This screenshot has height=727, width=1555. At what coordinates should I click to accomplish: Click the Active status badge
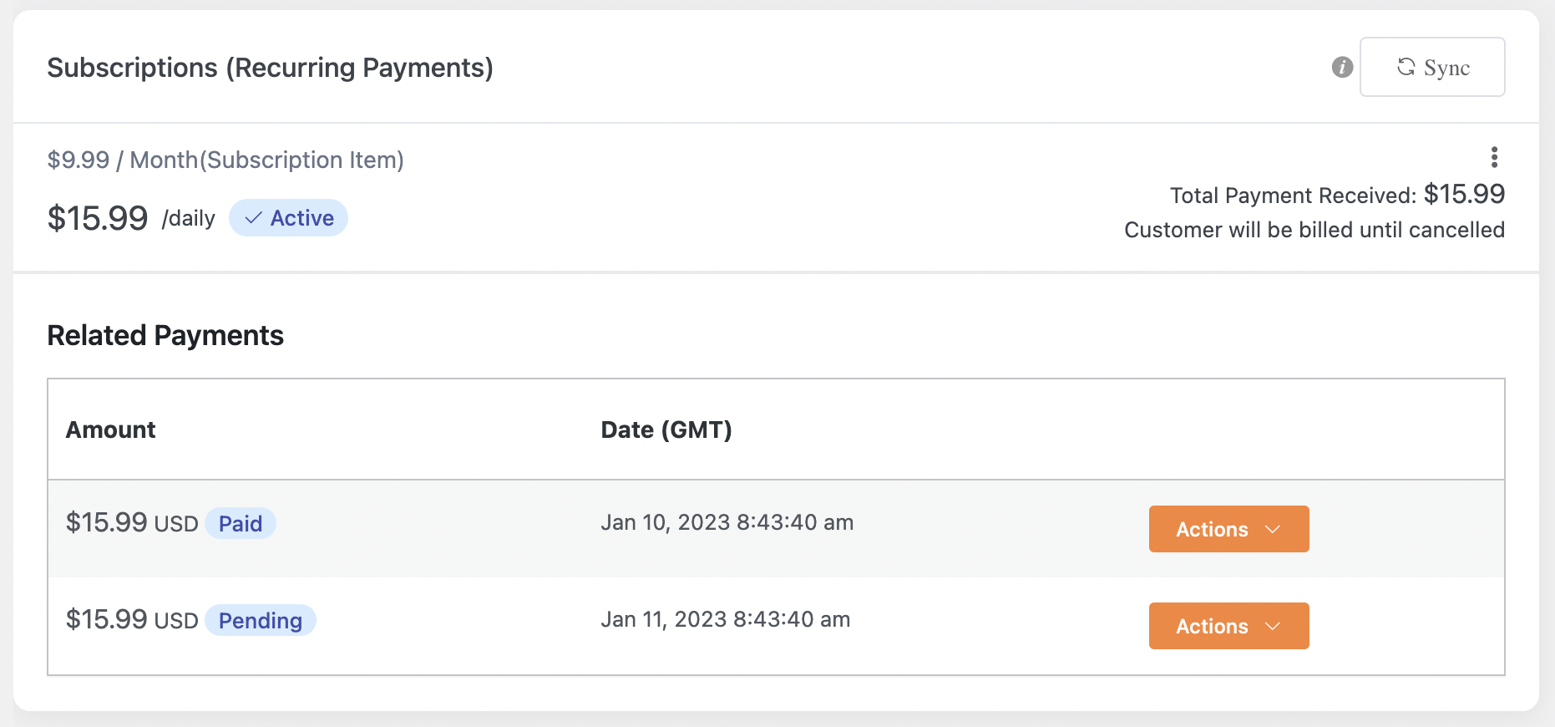(288, 217)
